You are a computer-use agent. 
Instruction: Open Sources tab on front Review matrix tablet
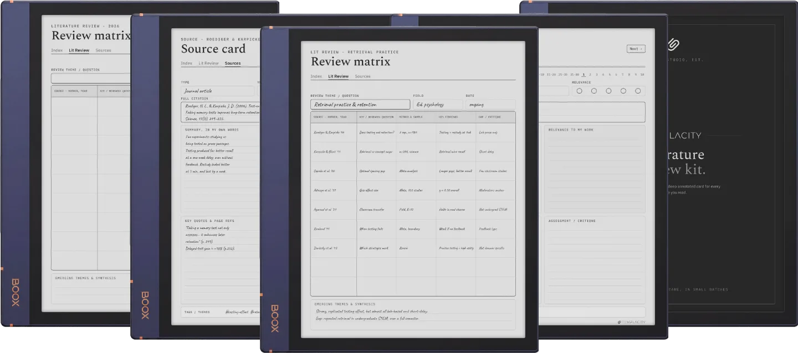click(x=362, y=76)
